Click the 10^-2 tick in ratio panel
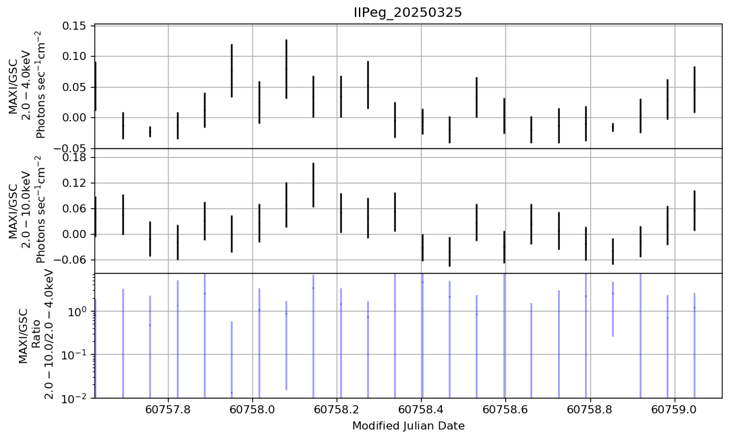 [x=75, y=397]
